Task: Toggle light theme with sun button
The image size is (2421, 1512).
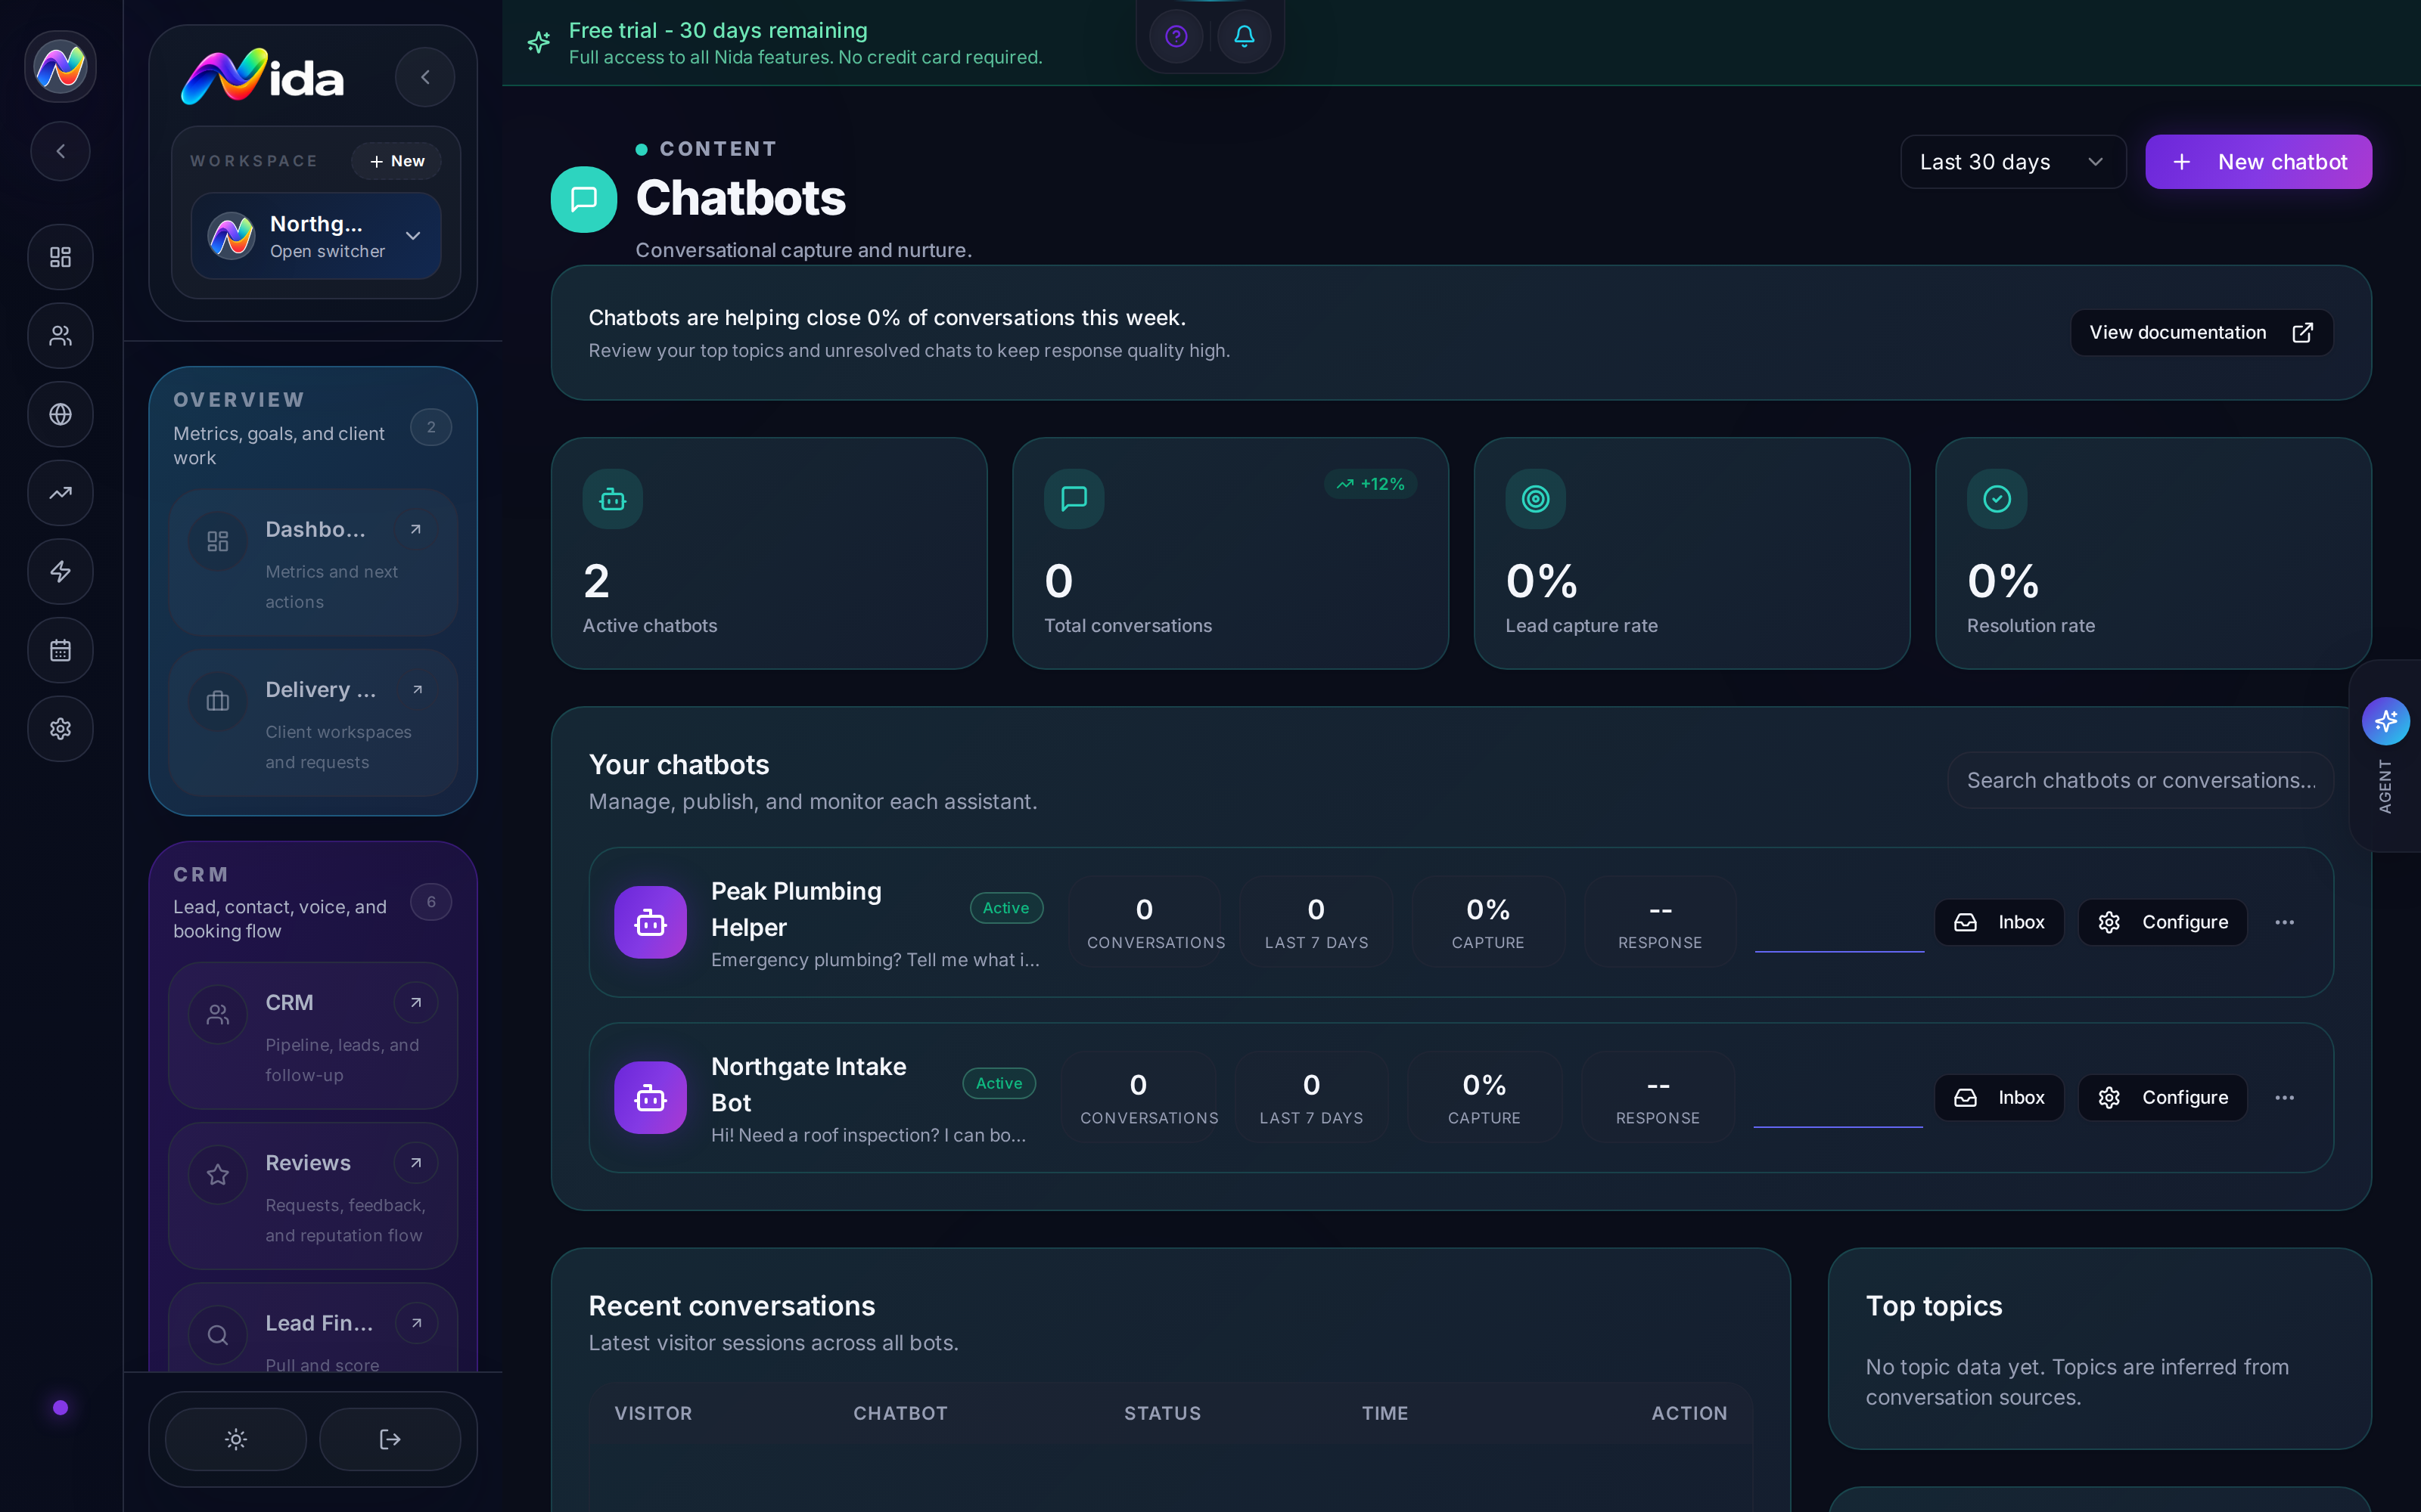Action: click(x=236, y=1439)
